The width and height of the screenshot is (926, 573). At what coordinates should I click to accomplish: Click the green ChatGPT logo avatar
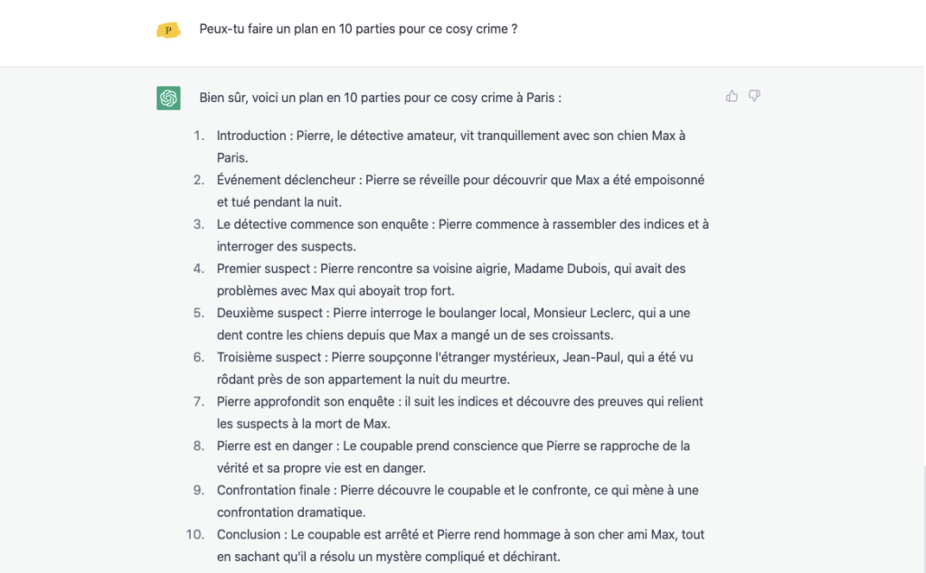168,98
